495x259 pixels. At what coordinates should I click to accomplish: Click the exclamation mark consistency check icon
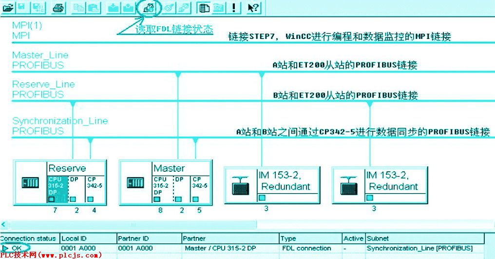pyautogui.click(x=234, y=8)
